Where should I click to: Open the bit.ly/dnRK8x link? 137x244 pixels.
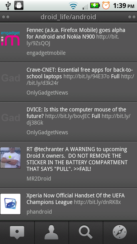coord(97,202)
